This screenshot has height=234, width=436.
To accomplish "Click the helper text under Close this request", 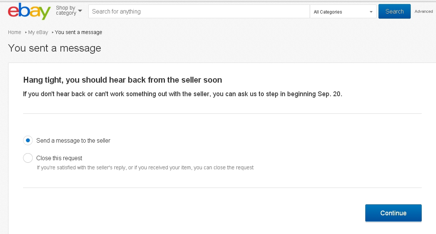I will click(145, 167).
